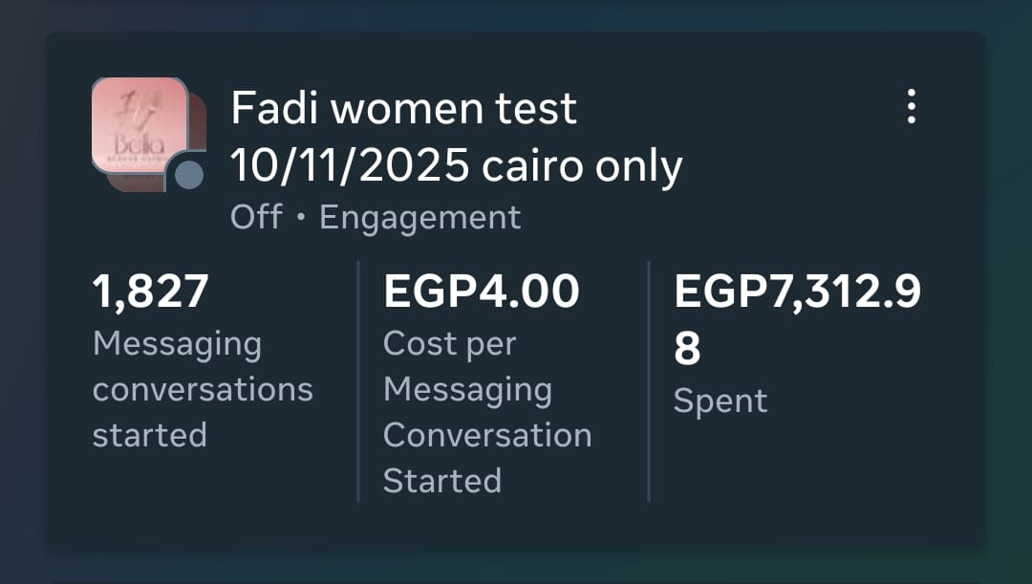Click the divider between cost and spent metrics

(649, 380)
